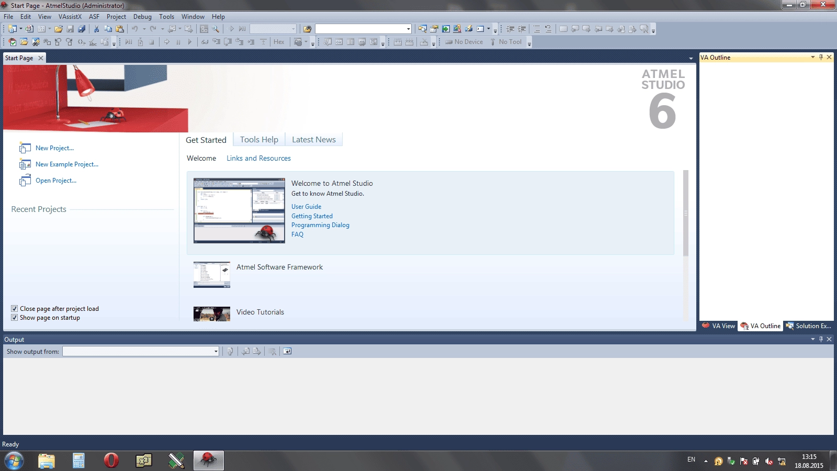The image size is (837, 471).
Task: Click the Paste clipboard icon
Action: point(120,29)
